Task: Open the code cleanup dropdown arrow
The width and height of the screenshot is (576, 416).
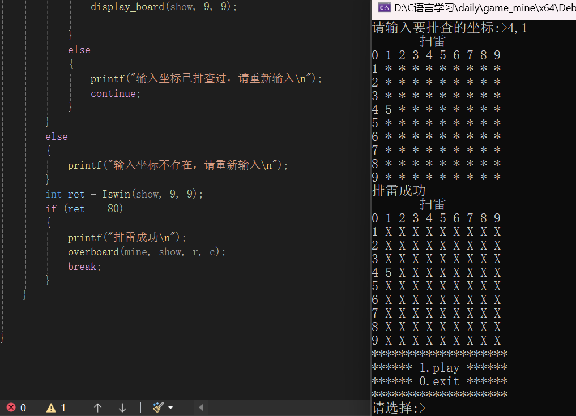Action: (x=170, y=408)
